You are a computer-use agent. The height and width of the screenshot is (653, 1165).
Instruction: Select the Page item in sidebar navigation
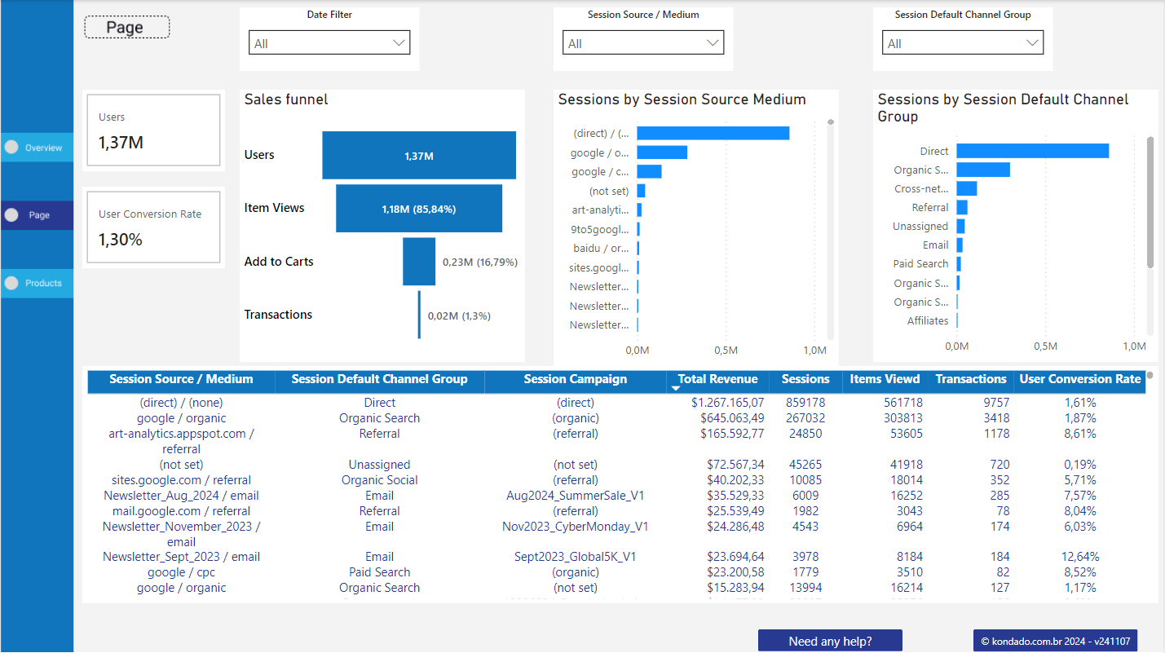coord(39,214)
